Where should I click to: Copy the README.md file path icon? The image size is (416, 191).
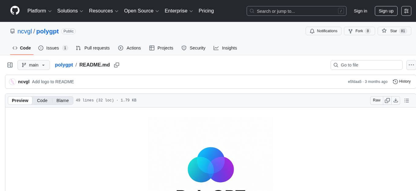(x=117, y=65)
